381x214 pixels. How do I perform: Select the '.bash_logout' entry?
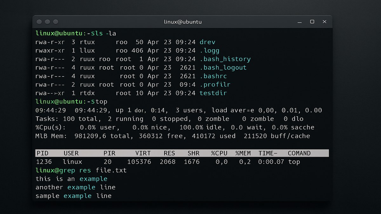(x=224, y=67)
